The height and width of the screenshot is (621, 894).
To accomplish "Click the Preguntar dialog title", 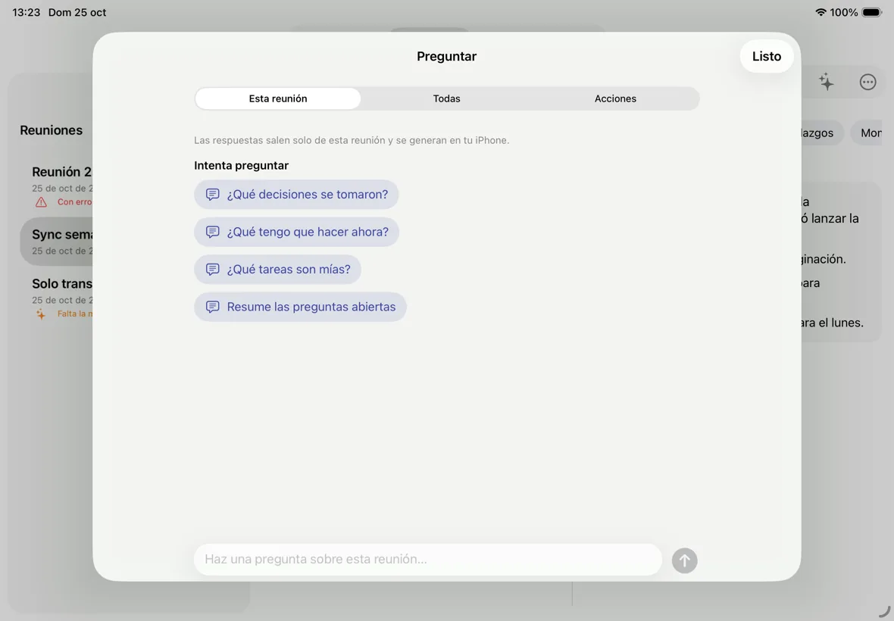I will (x=446, y=56).
